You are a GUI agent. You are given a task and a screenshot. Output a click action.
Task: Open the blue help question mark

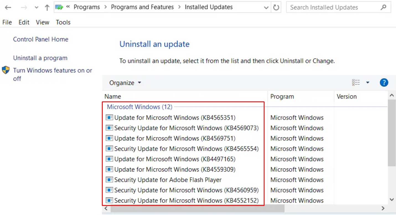point(384,82)
